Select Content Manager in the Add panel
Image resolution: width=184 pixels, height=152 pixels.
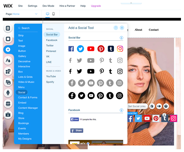pyautogui.click(x=28, y=108)
